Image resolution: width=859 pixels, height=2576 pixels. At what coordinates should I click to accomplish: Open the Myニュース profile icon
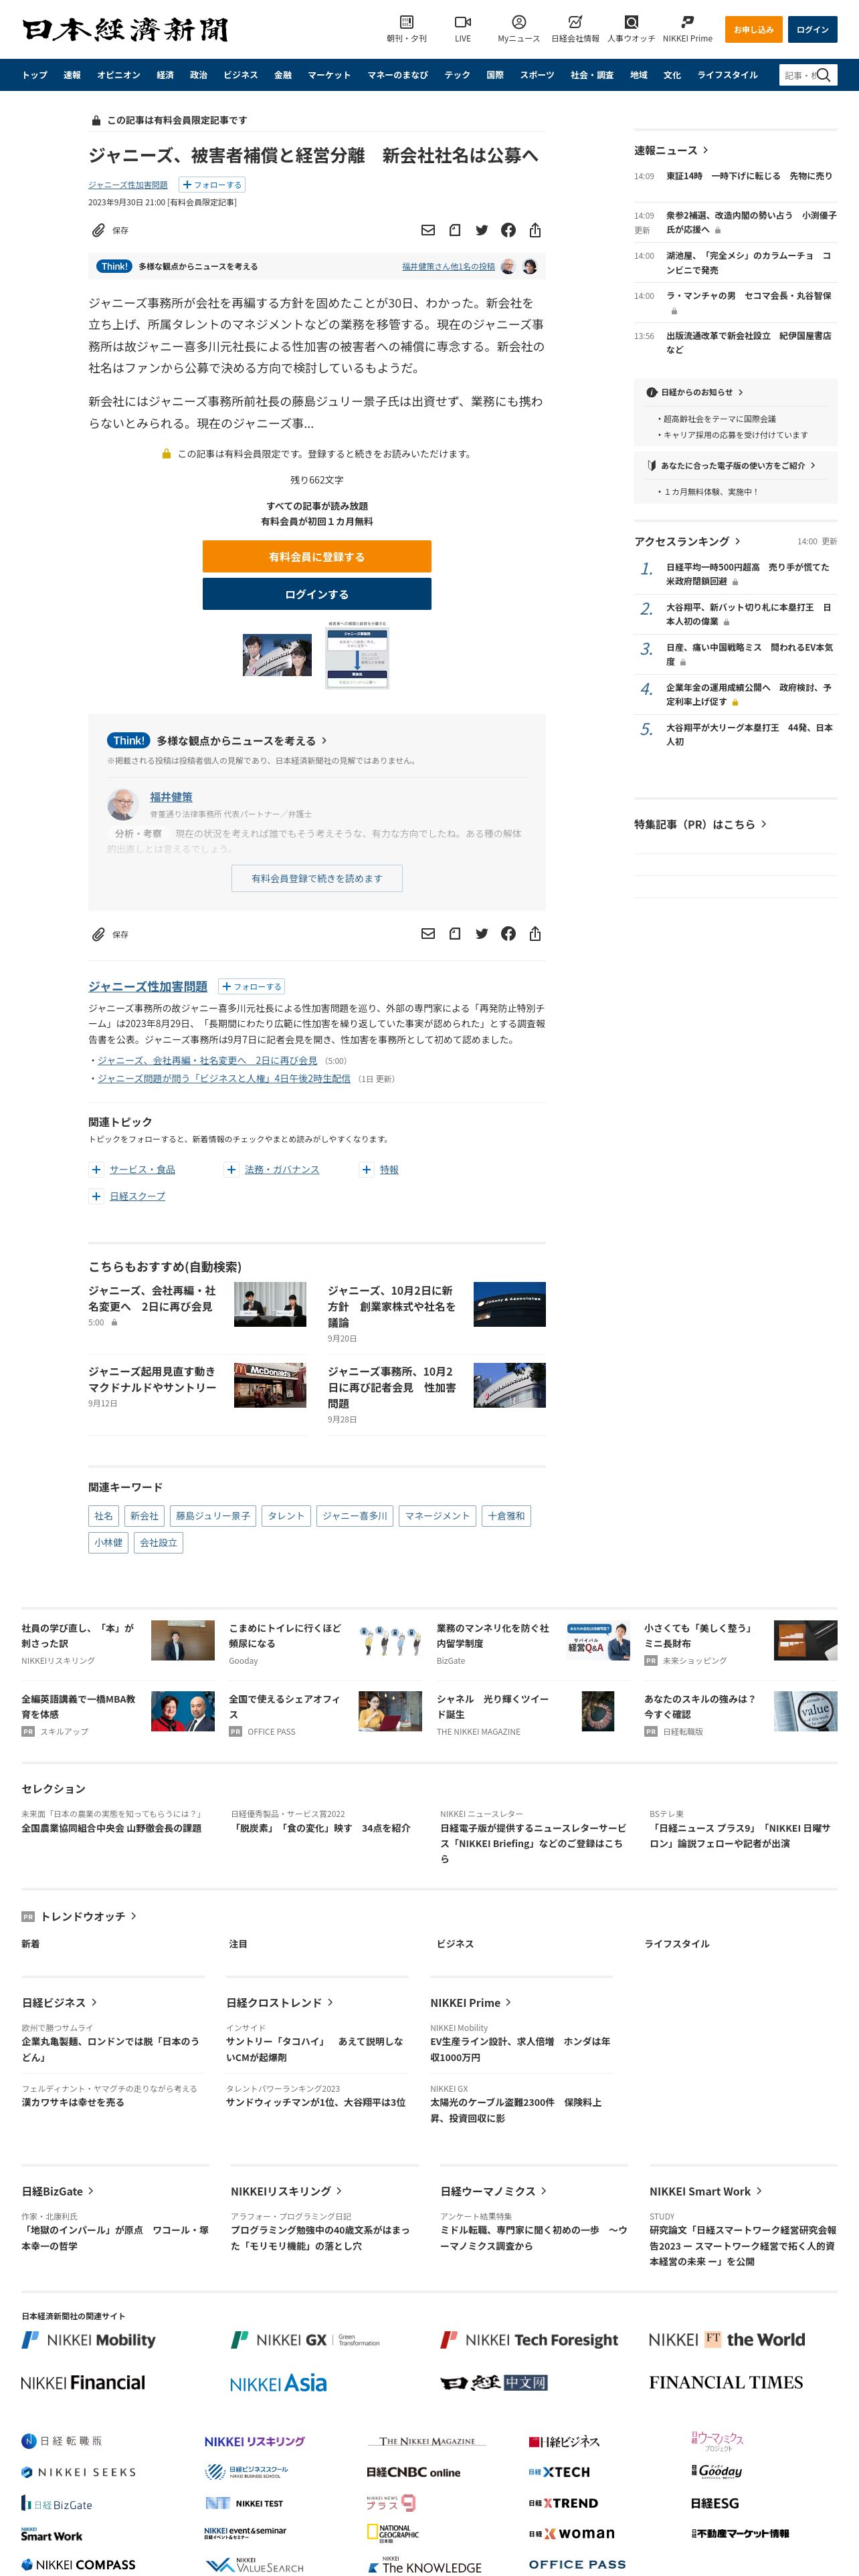pos(519,21)
